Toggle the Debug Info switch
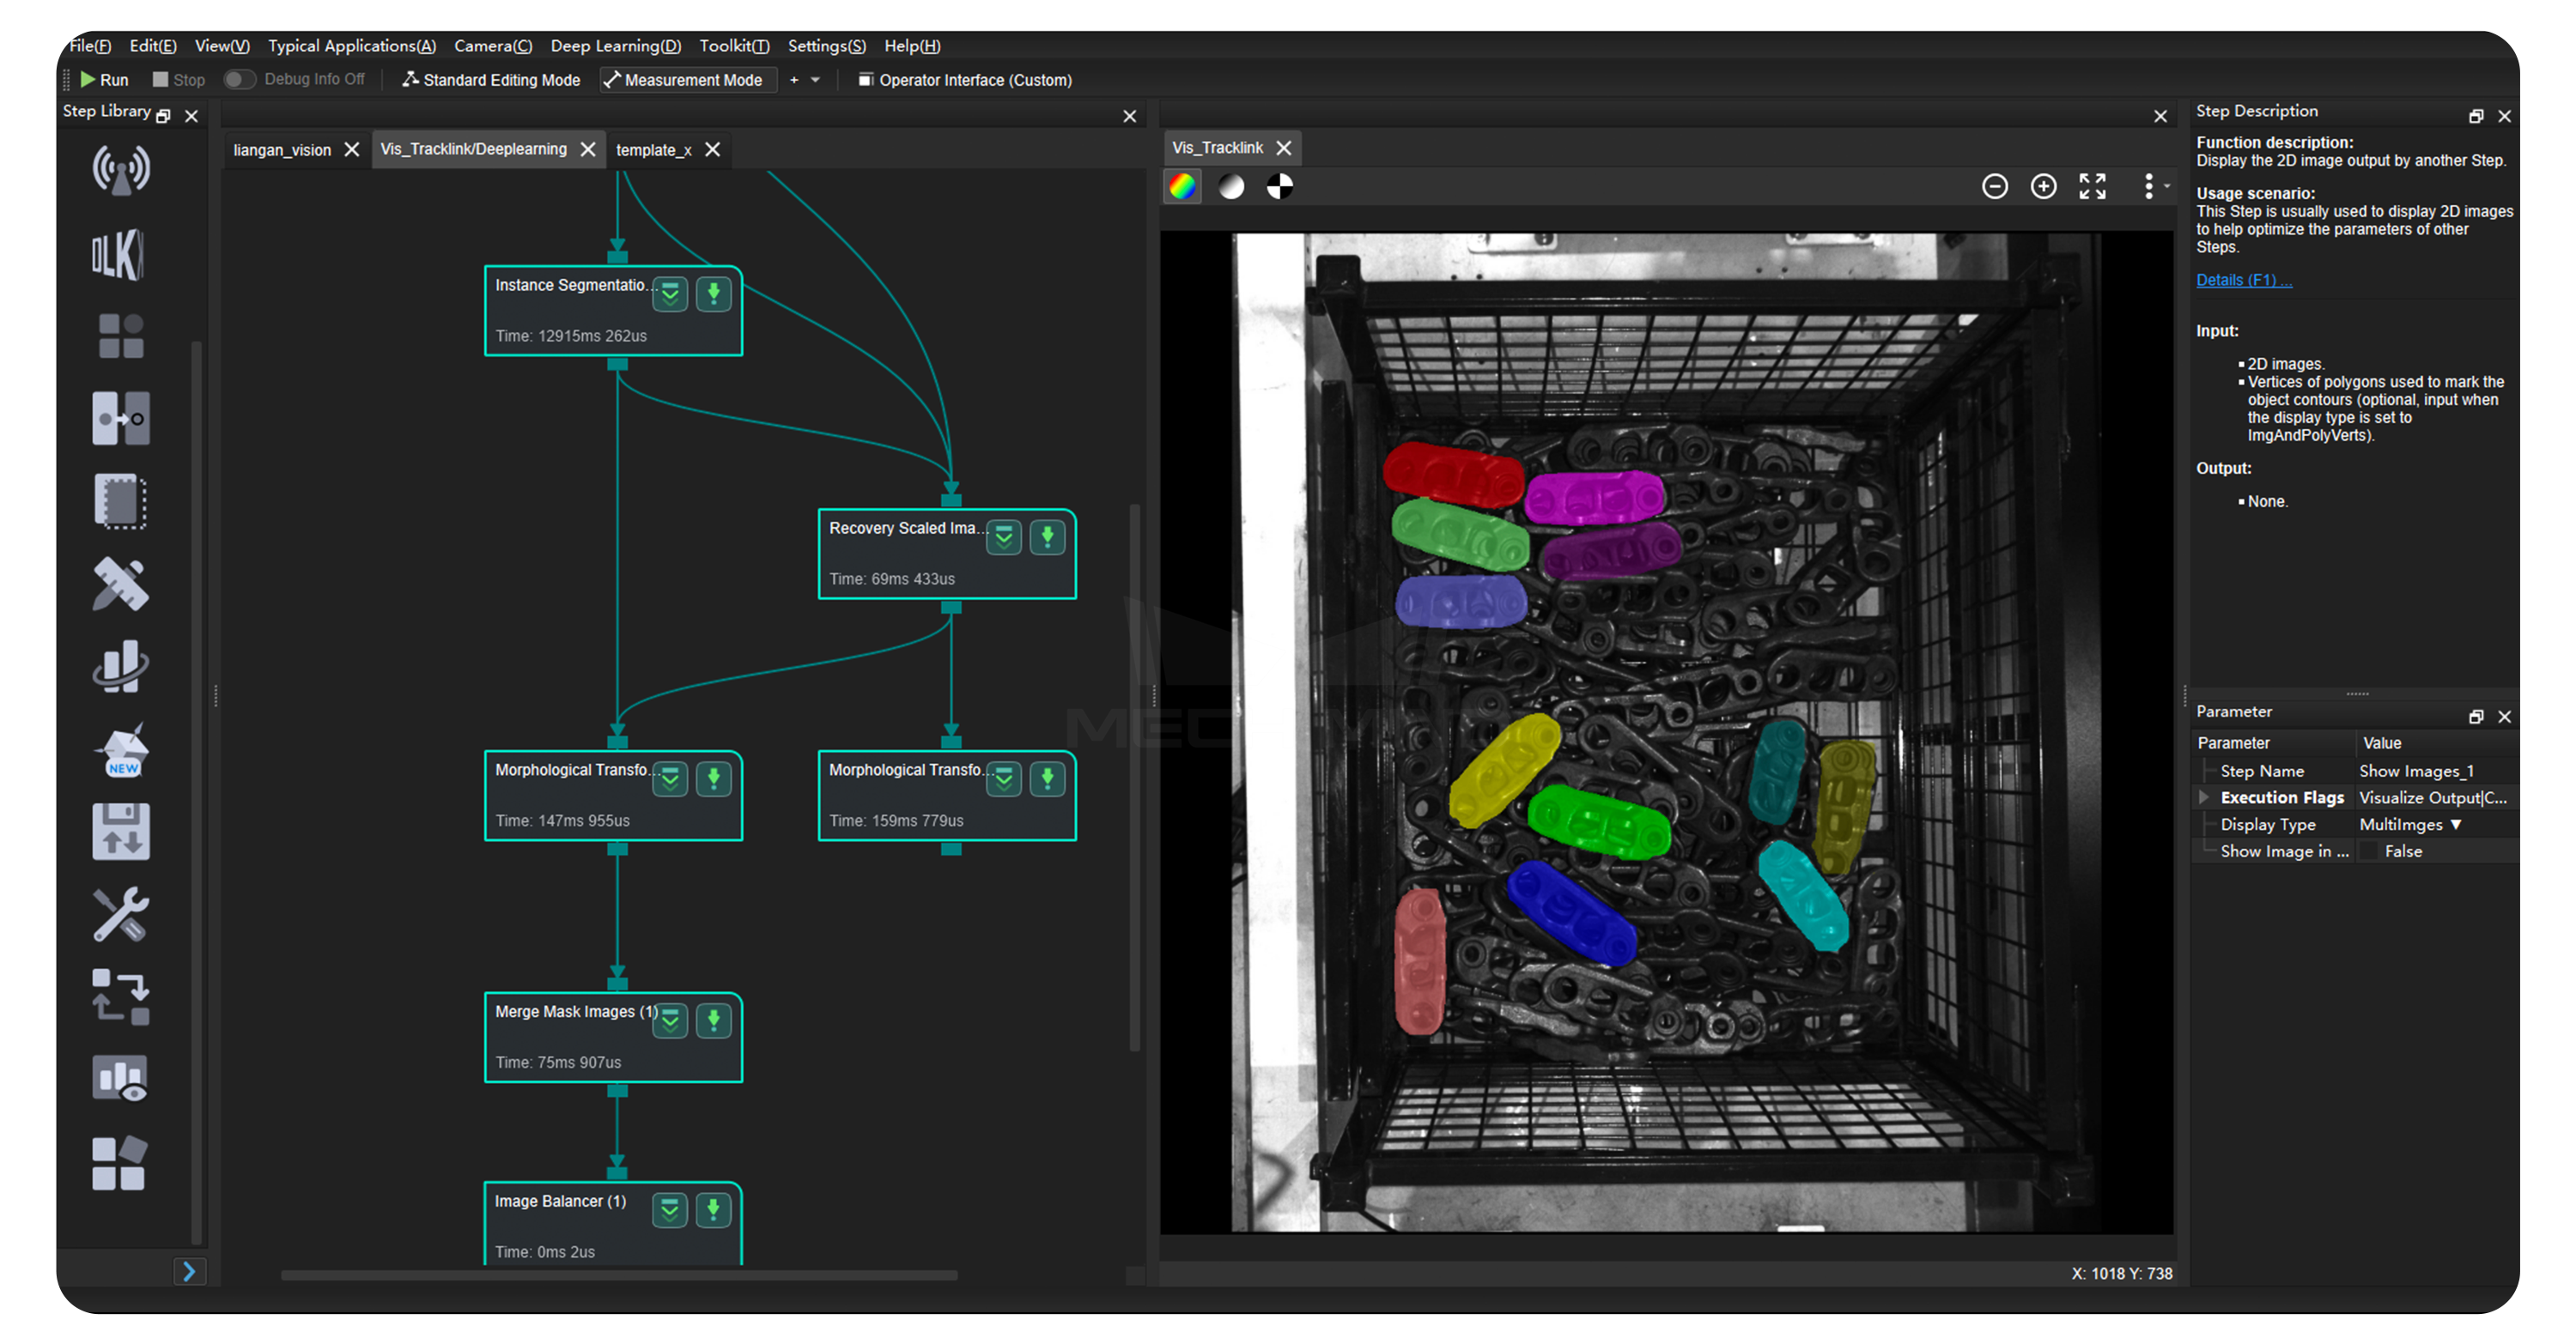Image resolution: width=2576 pixels, height=1344 pixels. click(x=239, y=79)
